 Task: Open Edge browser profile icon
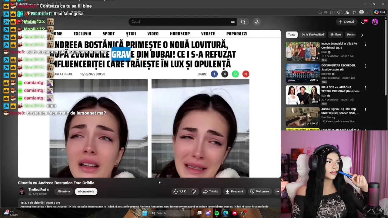[x=361, y=12]
